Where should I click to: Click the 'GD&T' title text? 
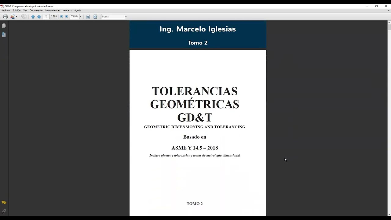pos(195,117)
